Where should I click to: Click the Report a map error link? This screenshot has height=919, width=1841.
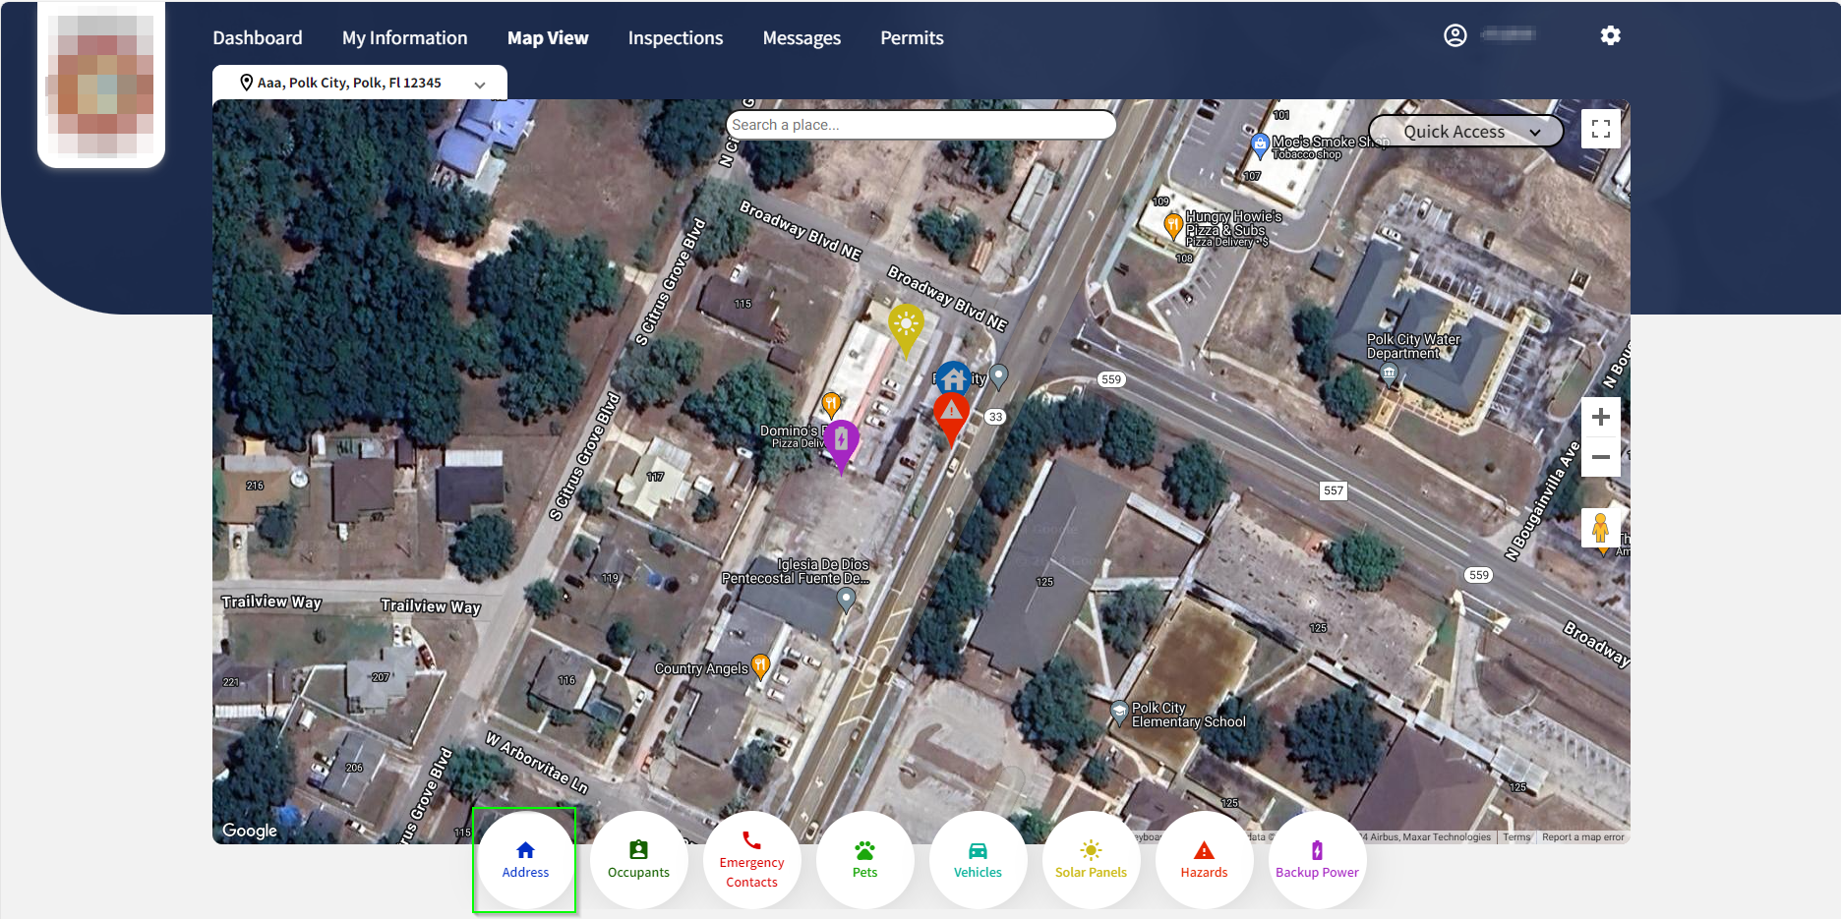1582,837
